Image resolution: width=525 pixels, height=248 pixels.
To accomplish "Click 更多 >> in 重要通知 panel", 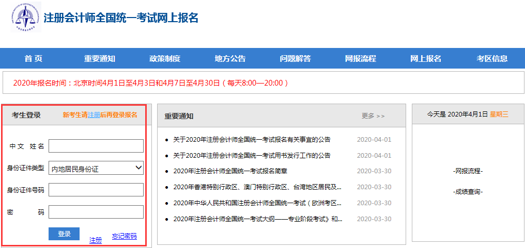I will coord(373,116).
